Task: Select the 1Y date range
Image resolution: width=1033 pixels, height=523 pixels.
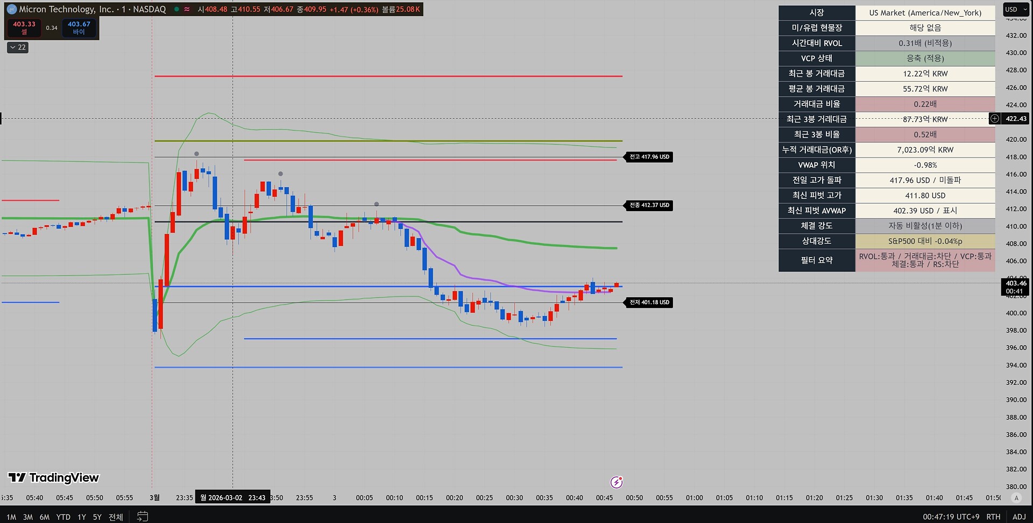Action: pos(82,517)
